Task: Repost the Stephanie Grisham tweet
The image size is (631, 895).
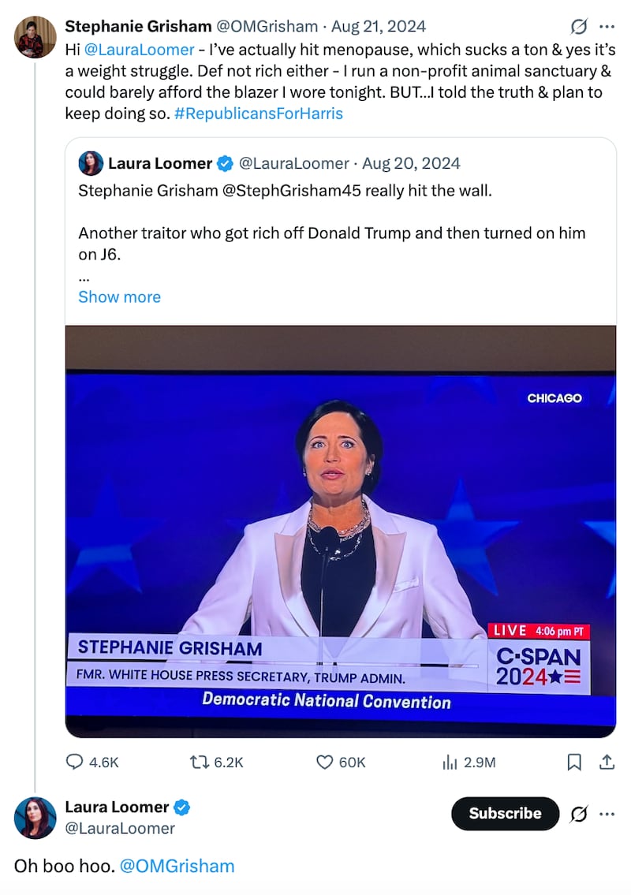Action: point(198,762)
